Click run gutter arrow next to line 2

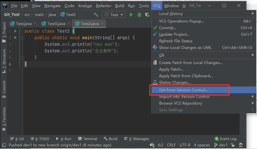15,38
